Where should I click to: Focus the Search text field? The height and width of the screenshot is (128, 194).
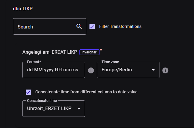(44, 27)
